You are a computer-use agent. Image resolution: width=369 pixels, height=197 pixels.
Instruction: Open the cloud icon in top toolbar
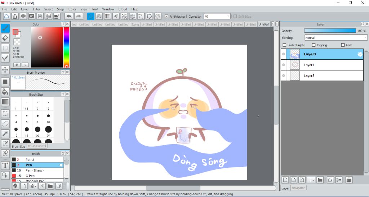6,16
